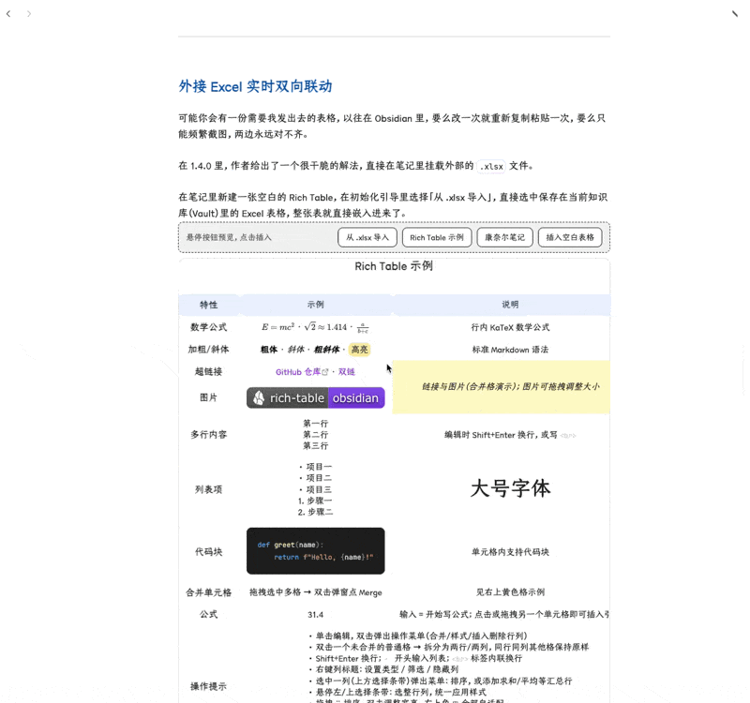
Task: Click the 插入空白表格 button
Action: [570, 237]
